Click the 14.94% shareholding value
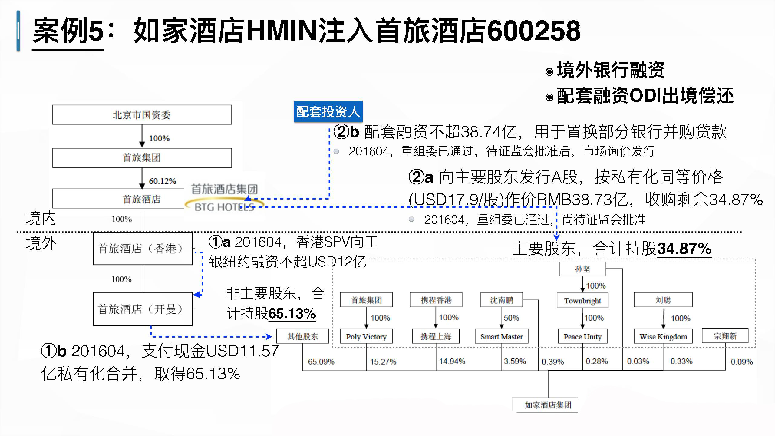 [452, 361]
